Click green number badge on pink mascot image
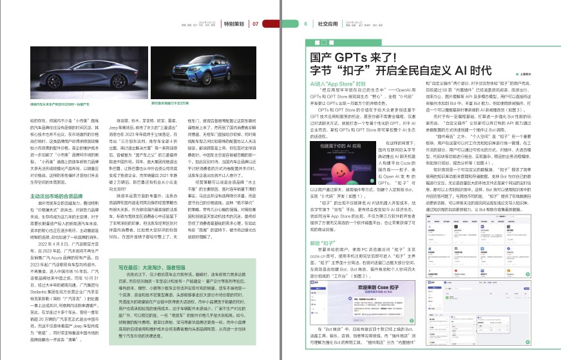 click(372, 181)
